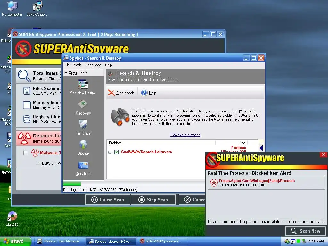Click the Registry Objects database icon
This screenshot has width=328, height=246.
pos(27,119)
